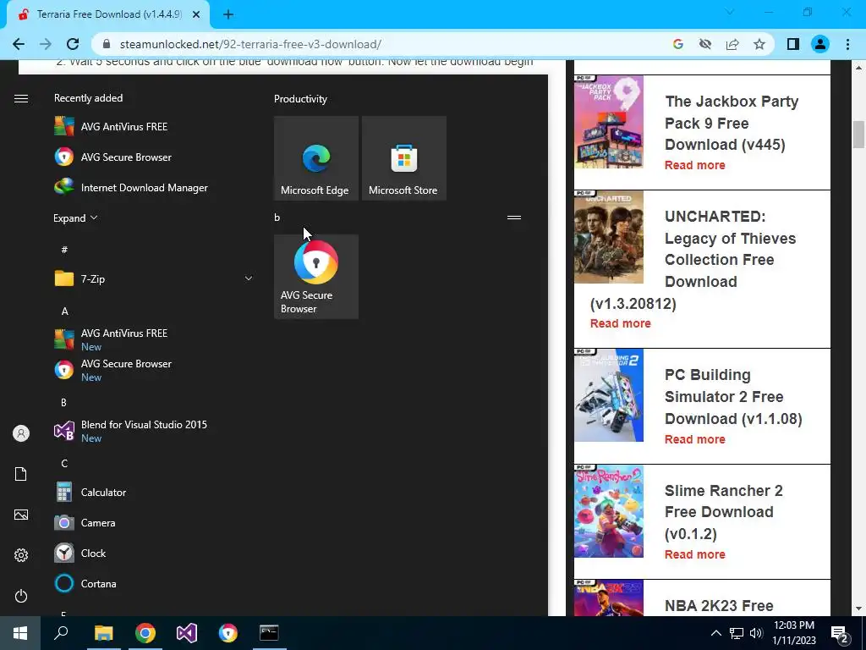The width and height of the screenshot is (866, 650).
Task: Expand the Recently added list
Action: coord(75,218)
